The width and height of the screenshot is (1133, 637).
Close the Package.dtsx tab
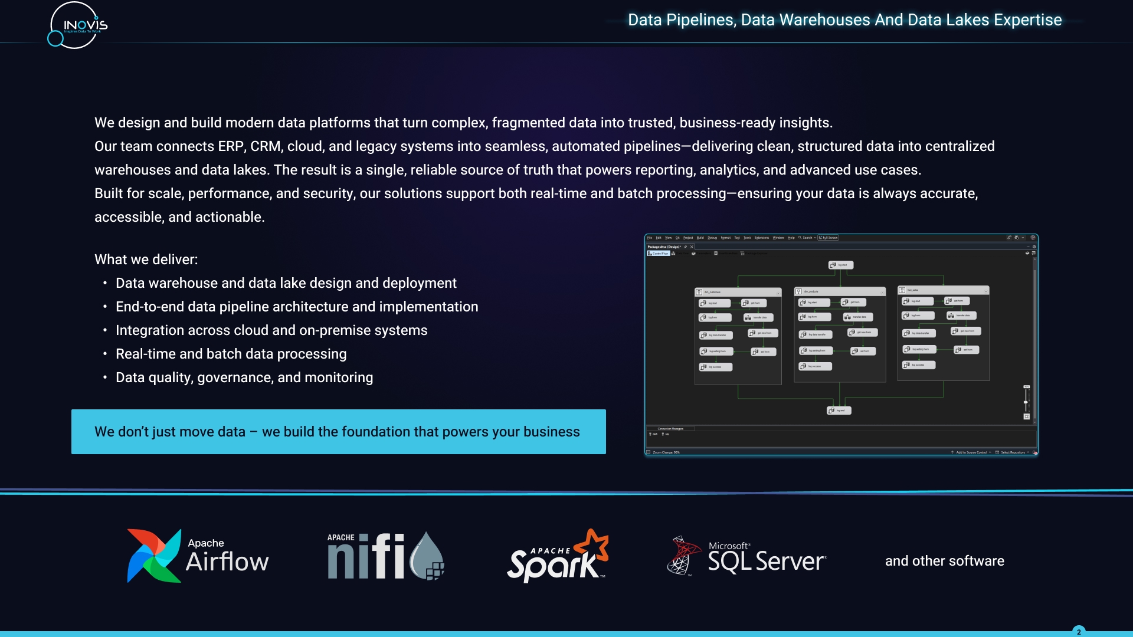[692, 247]
